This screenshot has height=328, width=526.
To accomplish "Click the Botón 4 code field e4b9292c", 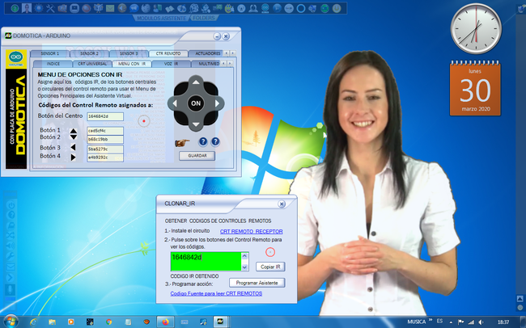I will 105,158.
